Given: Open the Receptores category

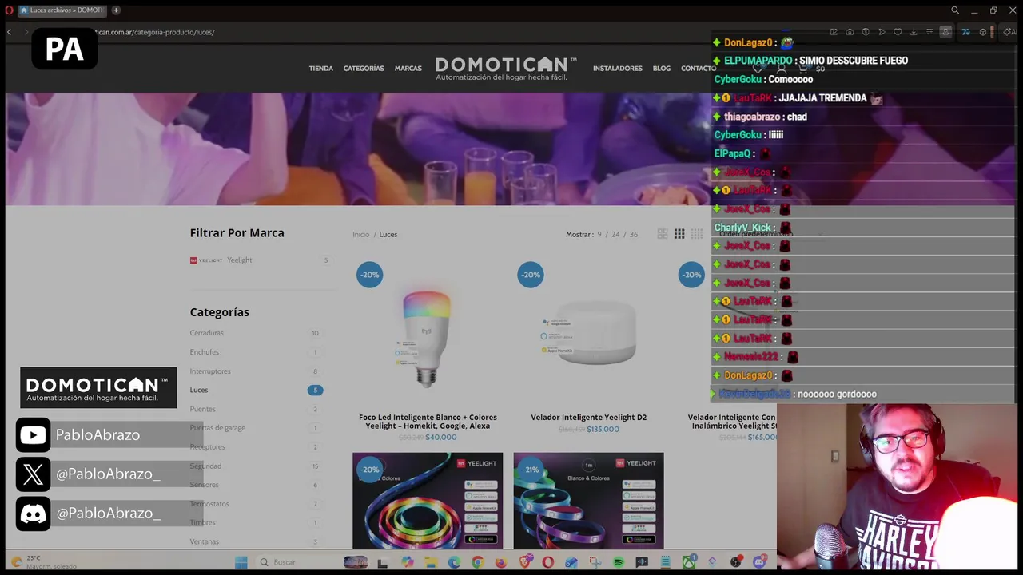Looking at the screenshot, I should pyautogui.click(x=208, y=447).
